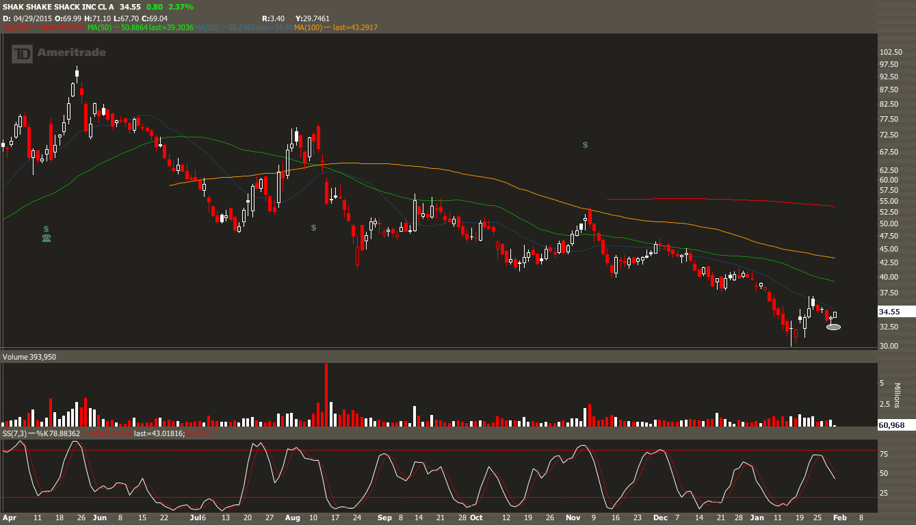Click the 50.00 price axis label
The width and height of the screenshot is (916, 525).
(x=889, y=224)
